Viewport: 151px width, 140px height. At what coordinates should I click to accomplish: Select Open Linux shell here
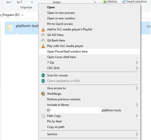click(x=90, y=57)
